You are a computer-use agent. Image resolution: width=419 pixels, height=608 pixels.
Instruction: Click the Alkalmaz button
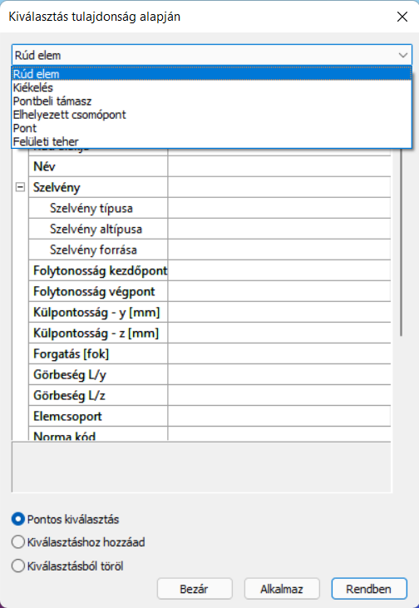pyautogui.click(x=282, y=589)
